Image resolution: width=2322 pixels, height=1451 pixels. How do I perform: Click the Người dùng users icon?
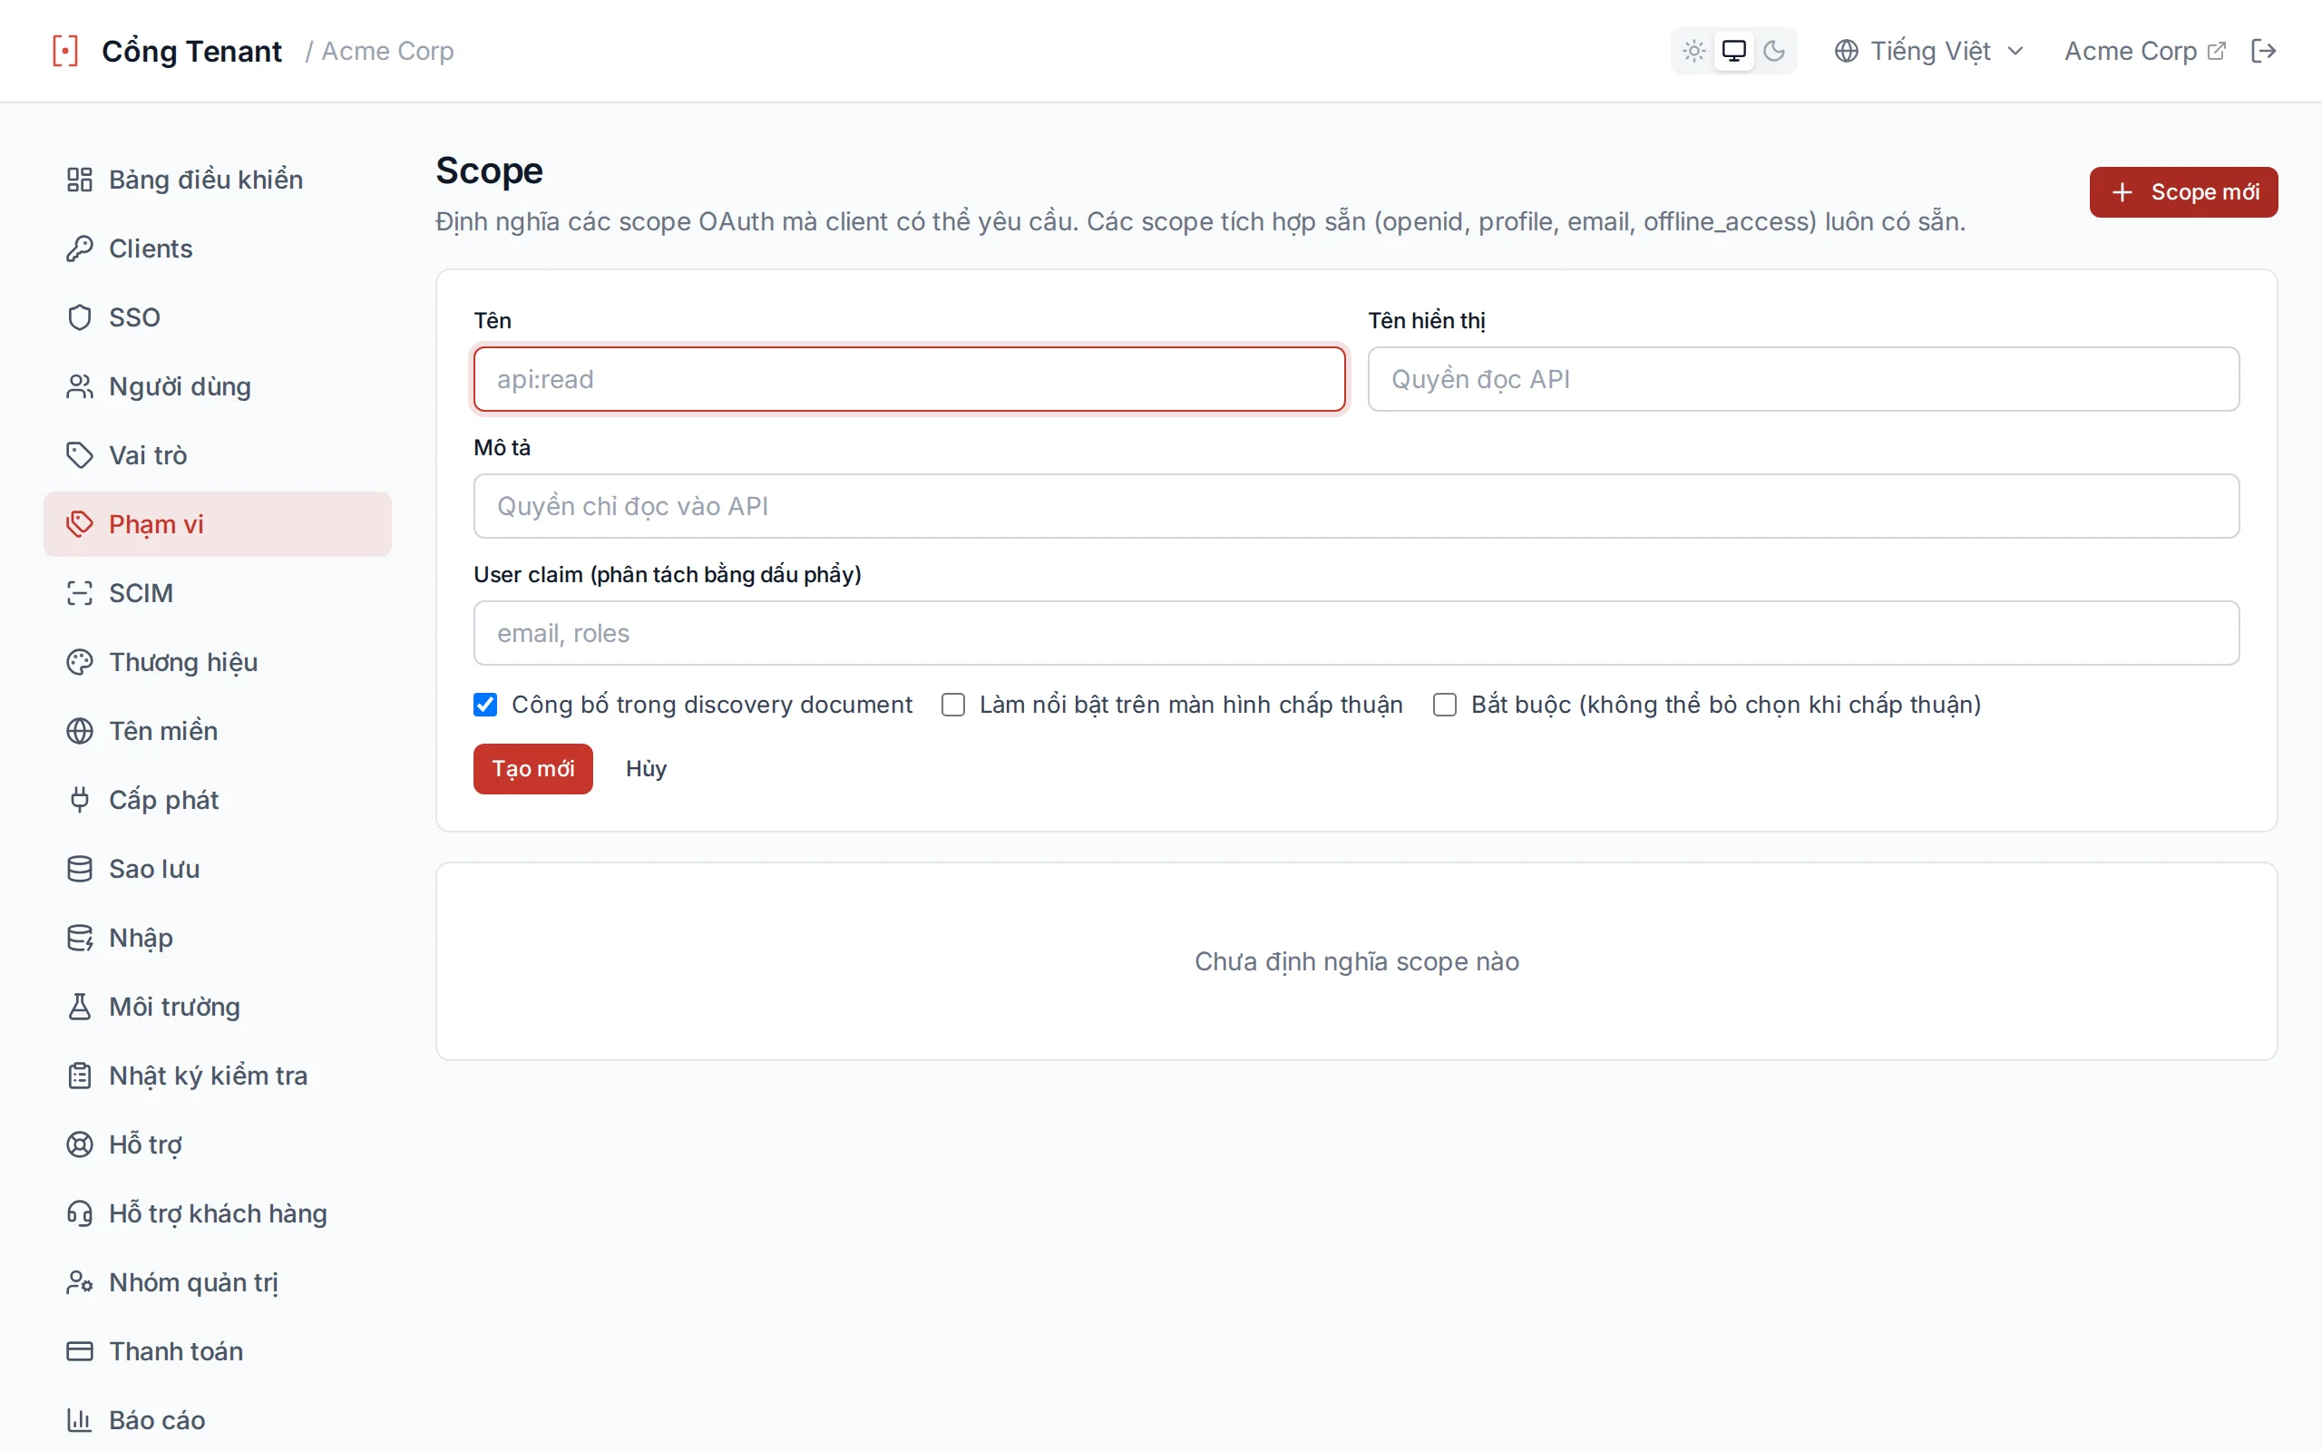tap(80, 386)
